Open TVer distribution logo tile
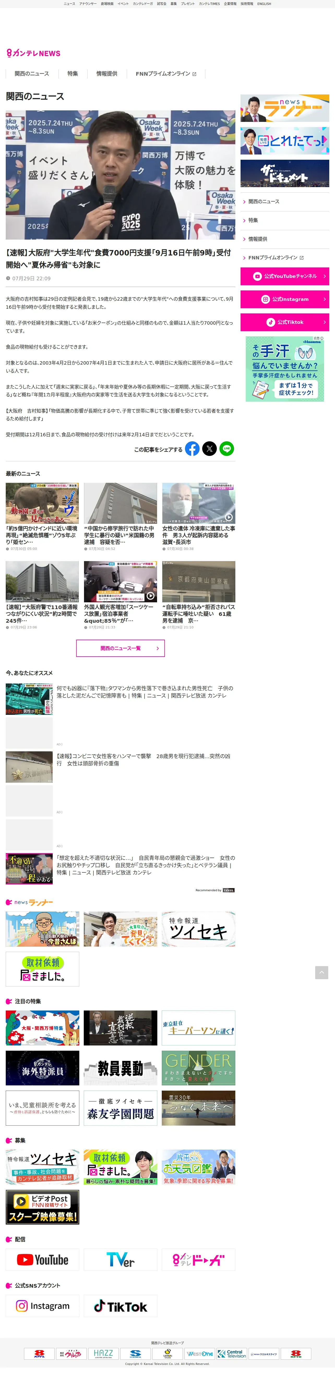 coord(120,1260)
